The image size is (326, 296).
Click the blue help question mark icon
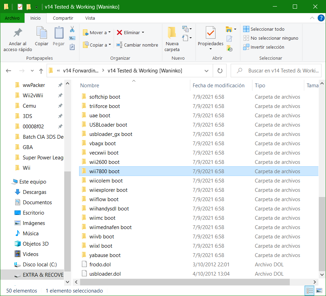pos(321,18)
